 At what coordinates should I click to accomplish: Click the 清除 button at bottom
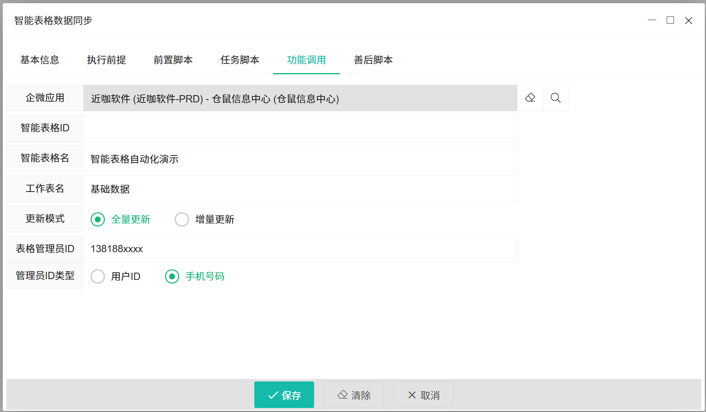354,395
